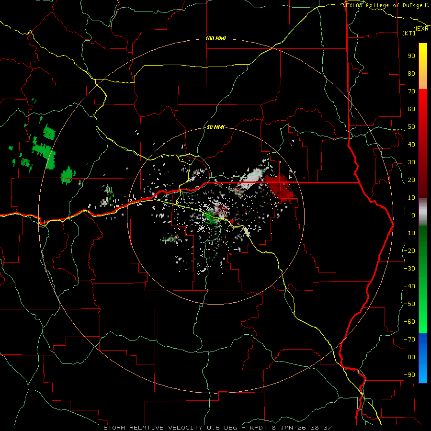Click the -90 knot legend value
The image size is (431, 431).
click(x=409, y=375)
